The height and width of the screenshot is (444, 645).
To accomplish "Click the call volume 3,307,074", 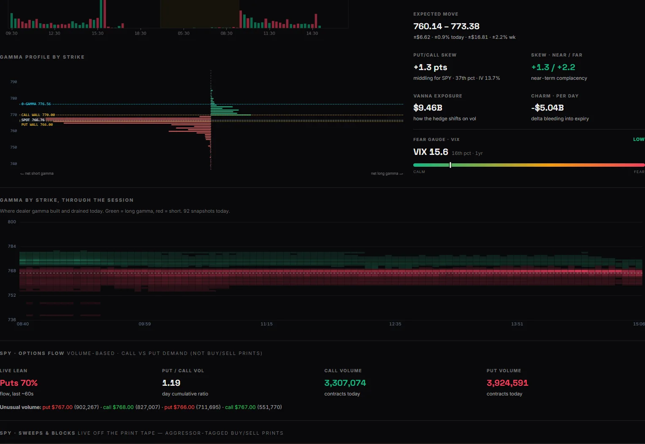I will (x=345, y=383).
